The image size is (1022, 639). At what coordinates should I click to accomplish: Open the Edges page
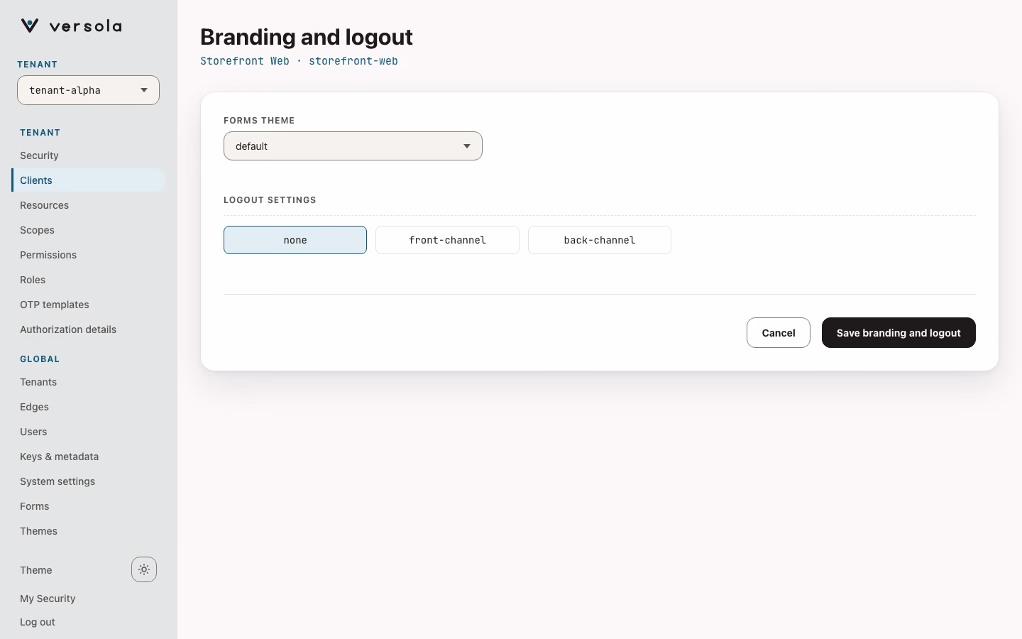coord(88,407)
